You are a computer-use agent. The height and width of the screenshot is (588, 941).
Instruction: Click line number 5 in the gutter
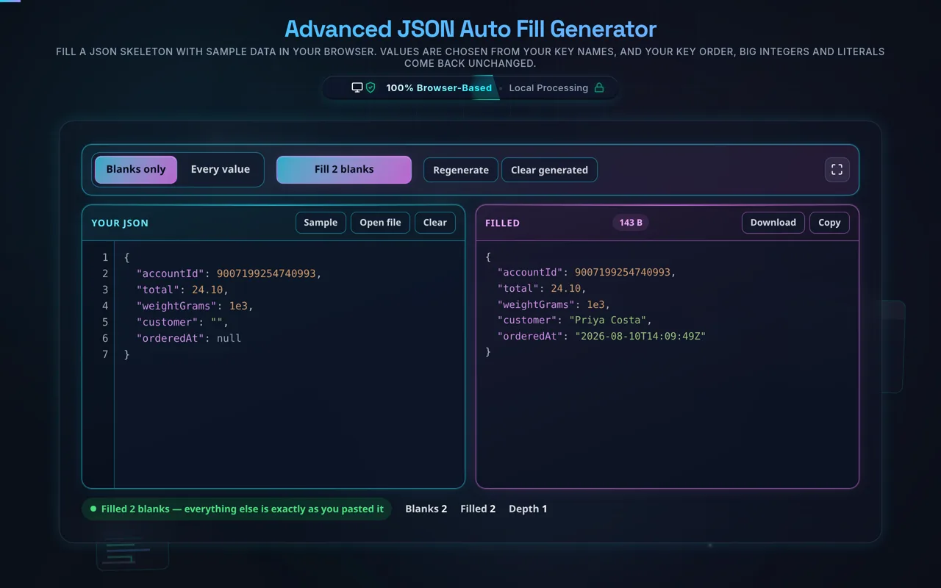pyautogui.click(x=105, y=322)
